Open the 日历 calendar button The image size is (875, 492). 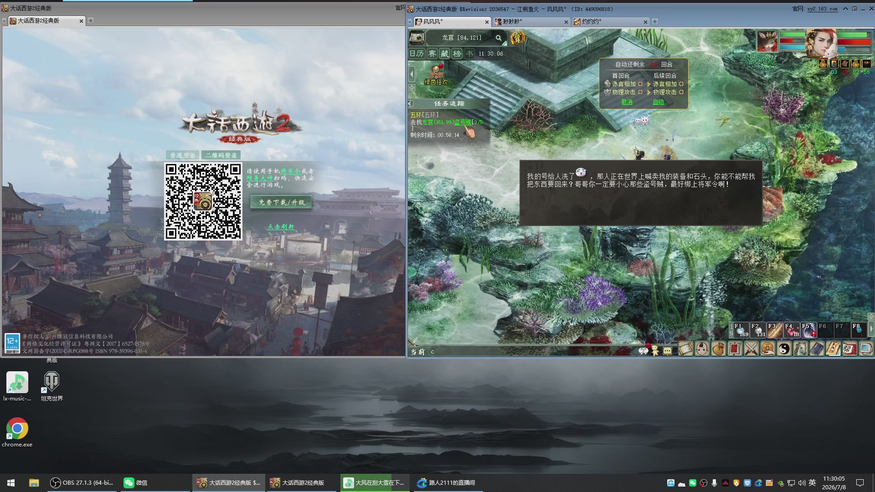click(417, 54)
